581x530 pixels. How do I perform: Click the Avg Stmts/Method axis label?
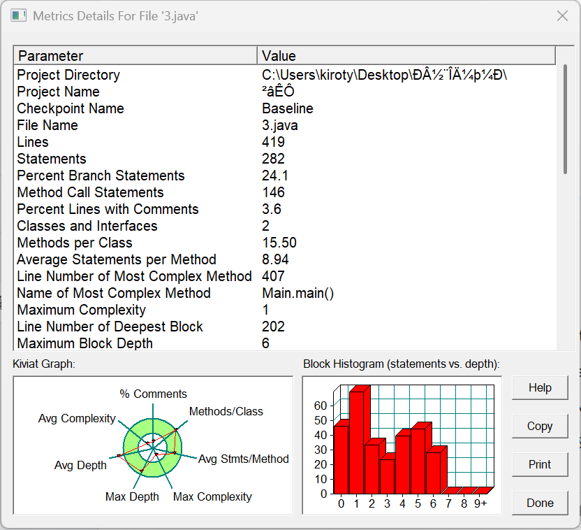click(x=244, y=459)
